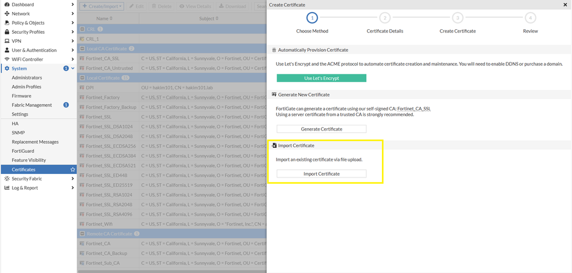Click certificate icon beside Fortinet_Wifi row
The image size is (572, 273).
coord(82,224)
